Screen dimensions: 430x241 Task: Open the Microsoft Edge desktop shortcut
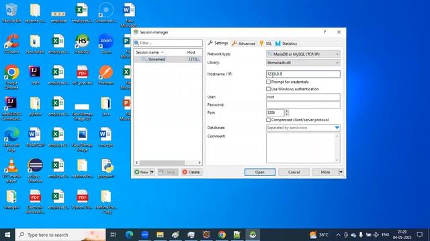click(x=11, y=139)
